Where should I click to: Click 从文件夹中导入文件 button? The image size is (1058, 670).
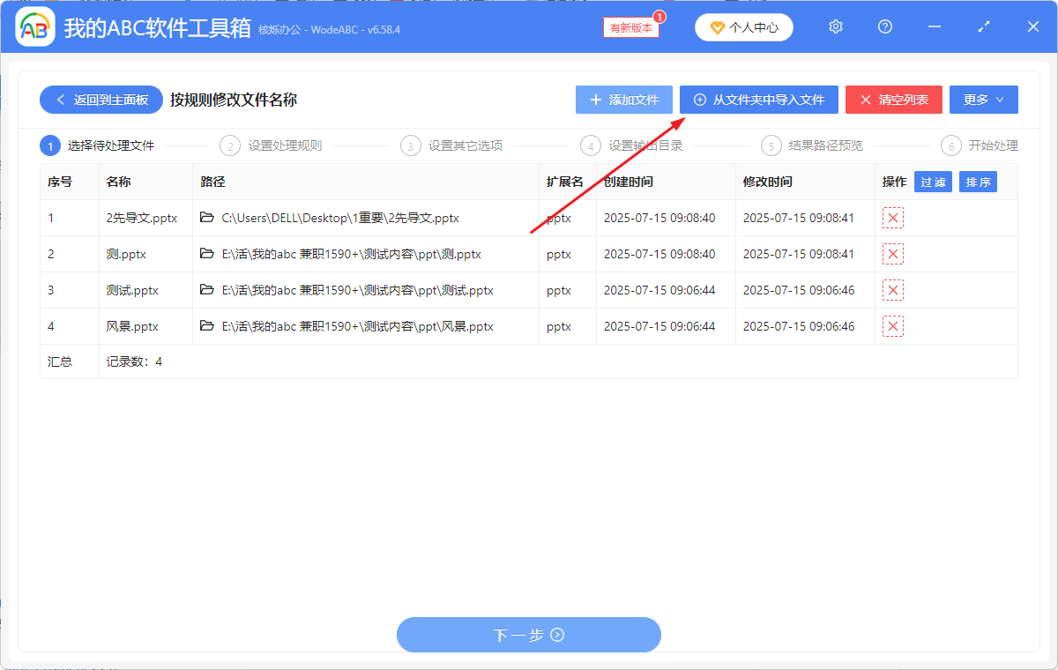[758, 100]
